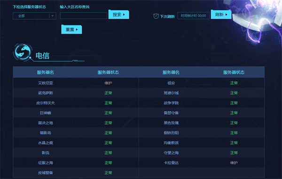Select the 征服之海 server name
The image size is (282, 179).
46,163
